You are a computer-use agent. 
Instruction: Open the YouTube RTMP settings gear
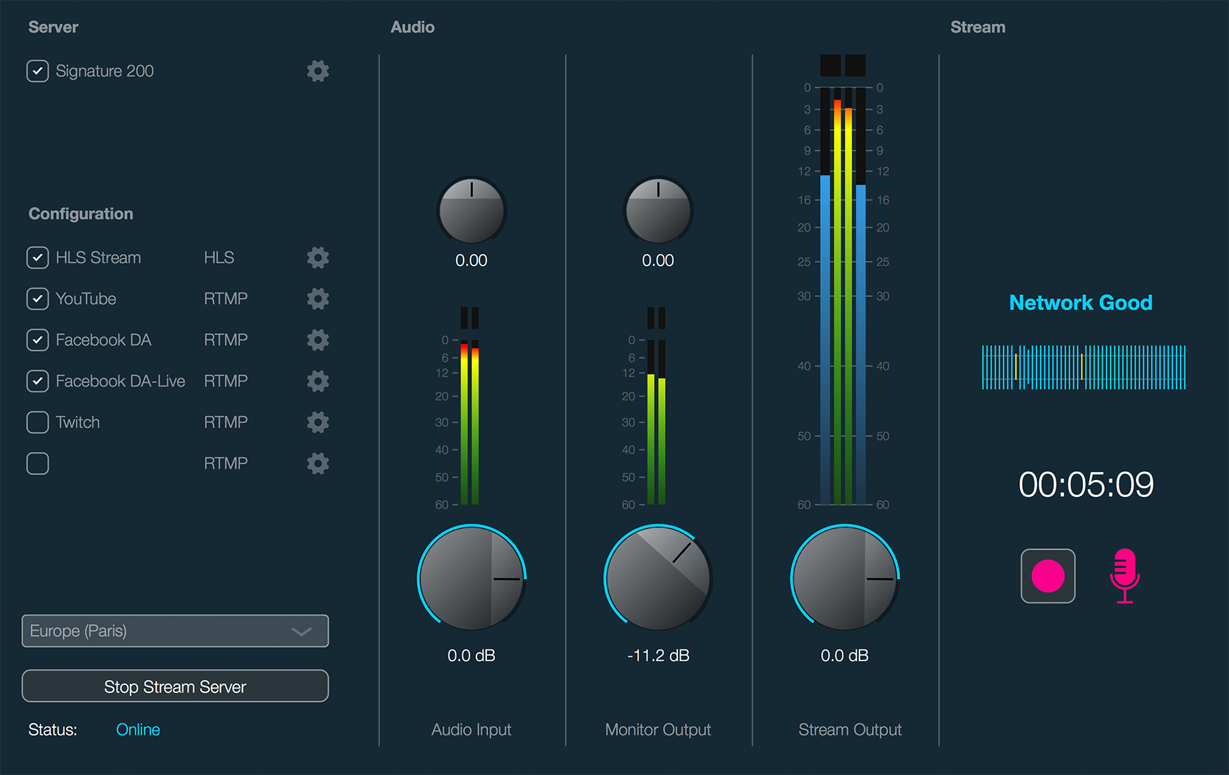[x=317, y=298]
